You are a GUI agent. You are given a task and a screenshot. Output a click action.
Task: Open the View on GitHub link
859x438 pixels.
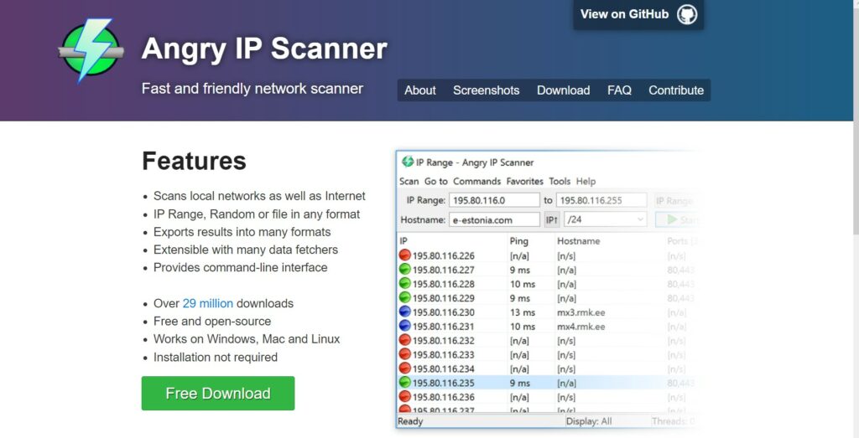pos(638,15)
